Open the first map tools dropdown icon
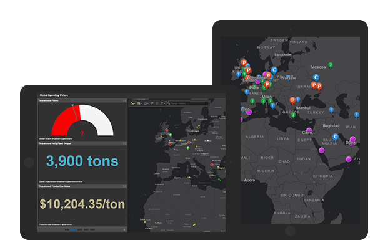The width and height of the screenshot is (388, 240). point(133,103)
